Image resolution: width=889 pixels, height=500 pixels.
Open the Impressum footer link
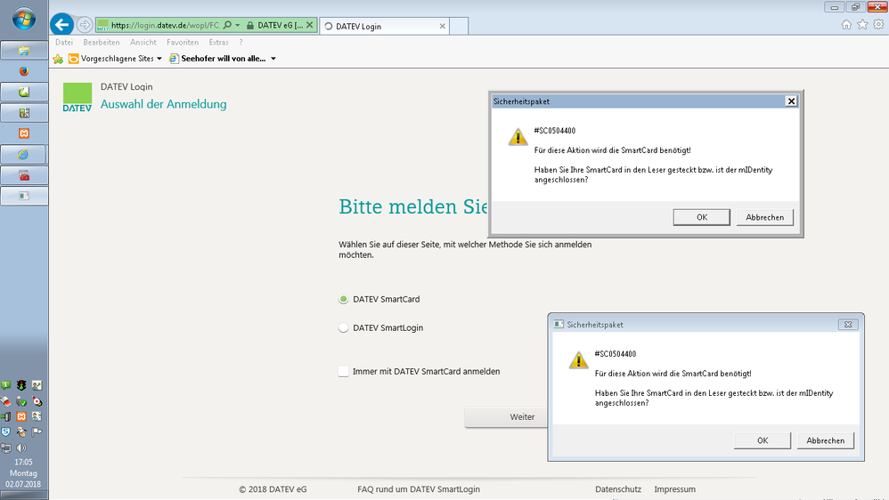[x=674, y=489]
